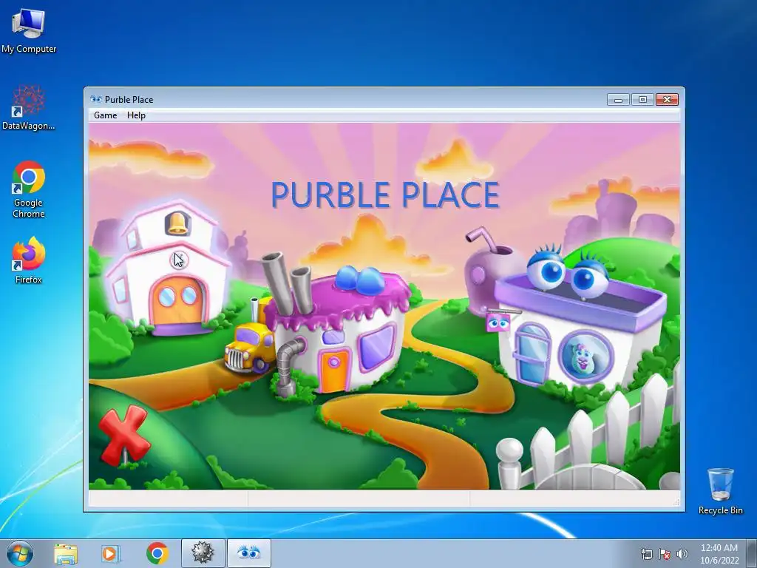
Task: Open Windows Explorer from the taskbar
Action: coord(66,553)
